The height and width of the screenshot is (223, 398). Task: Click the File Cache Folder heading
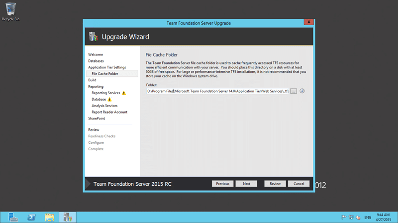161,55
